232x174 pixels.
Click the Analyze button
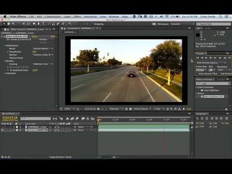click(43, 40)
